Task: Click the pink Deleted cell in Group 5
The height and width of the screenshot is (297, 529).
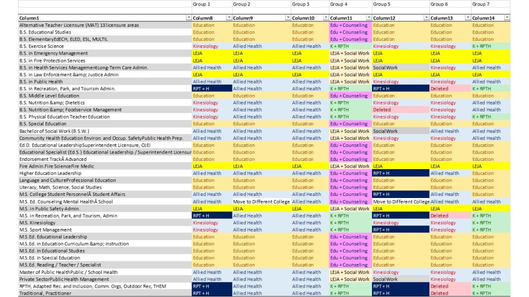Action: (400, 110)
